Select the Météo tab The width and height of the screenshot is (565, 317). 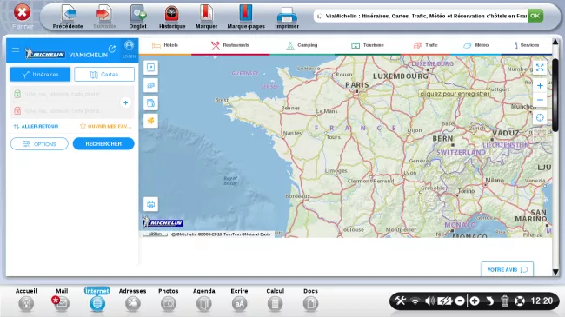pos(476,45)
